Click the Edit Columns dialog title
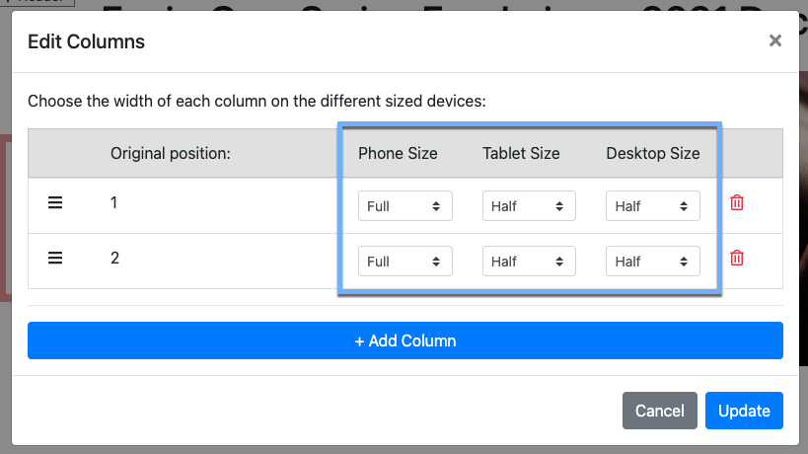 point(86,41)
